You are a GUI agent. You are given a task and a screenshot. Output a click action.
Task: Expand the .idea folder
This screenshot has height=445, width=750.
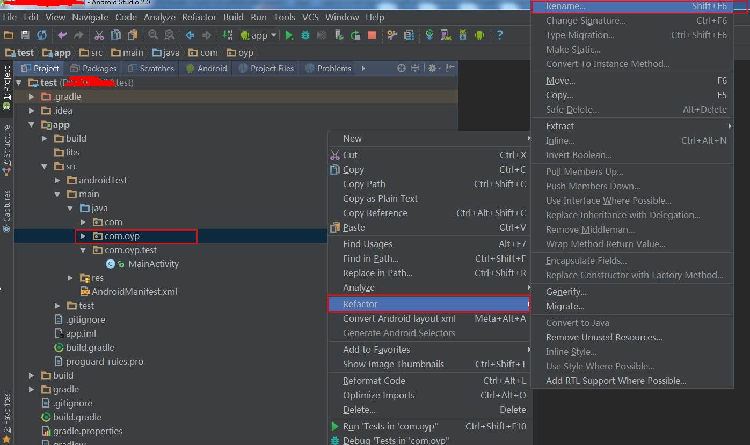pyautogui.click(x=32, y=110)
